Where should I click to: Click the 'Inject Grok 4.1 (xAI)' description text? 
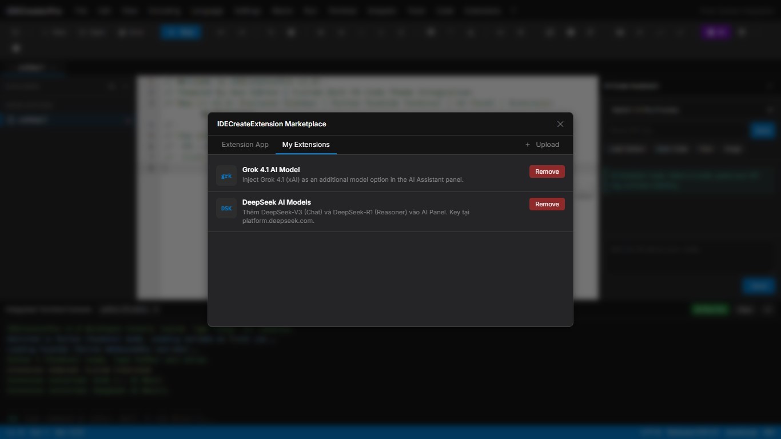(x=353, y=179)
